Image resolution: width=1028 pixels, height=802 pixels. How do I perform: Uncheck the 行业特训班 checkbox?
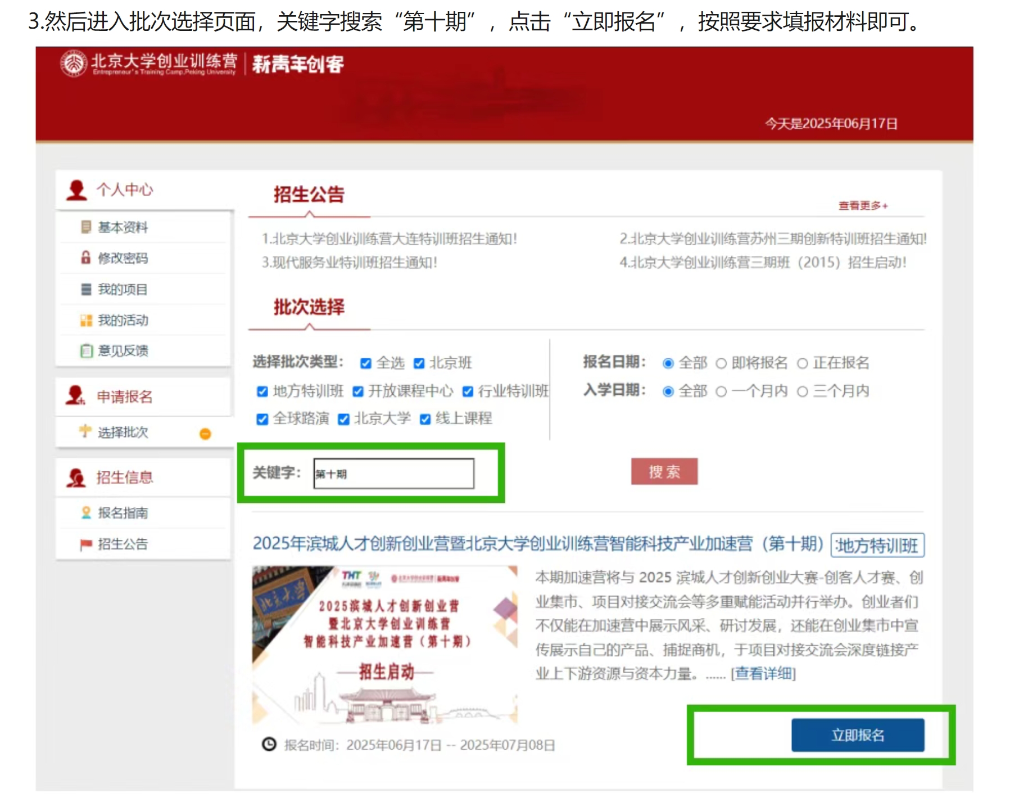pos(468,391)
